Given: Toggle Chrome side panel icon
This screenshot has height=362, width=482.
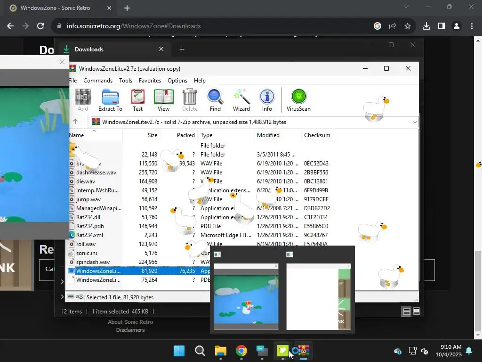Looking at the screenshot, I should coord(442,26).
